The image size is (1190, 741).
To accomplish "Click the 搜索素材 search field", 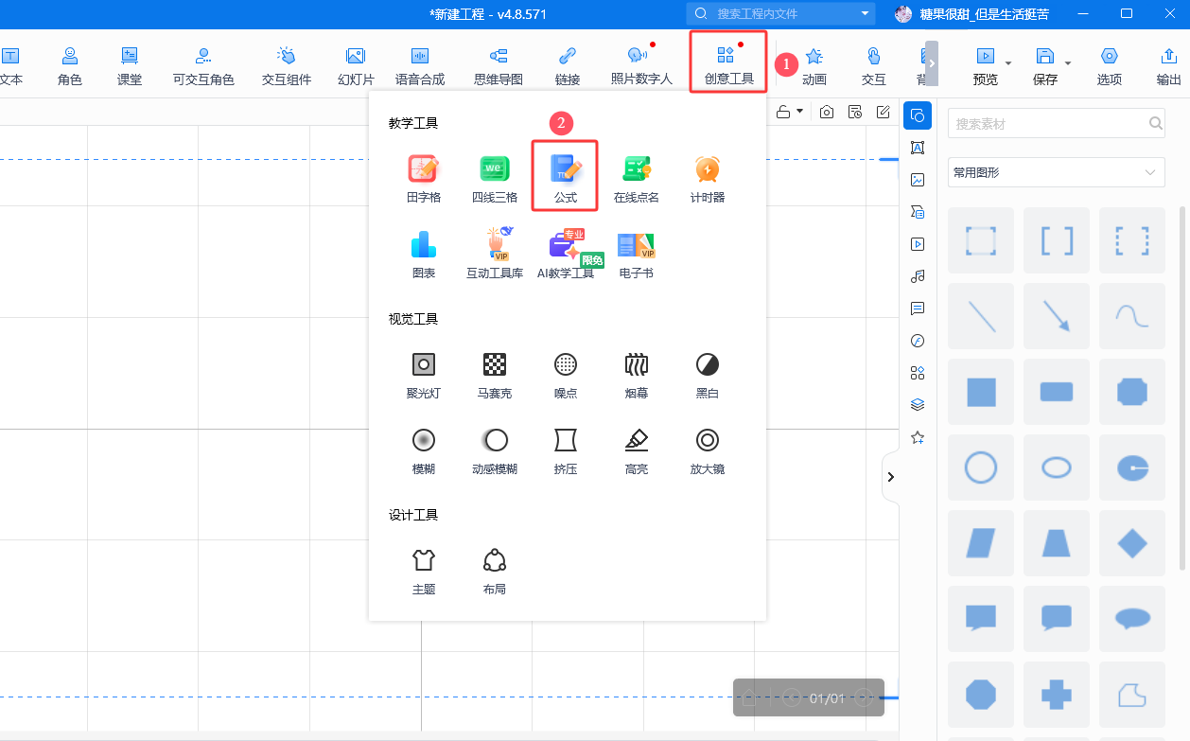I will pos(1046,124).
